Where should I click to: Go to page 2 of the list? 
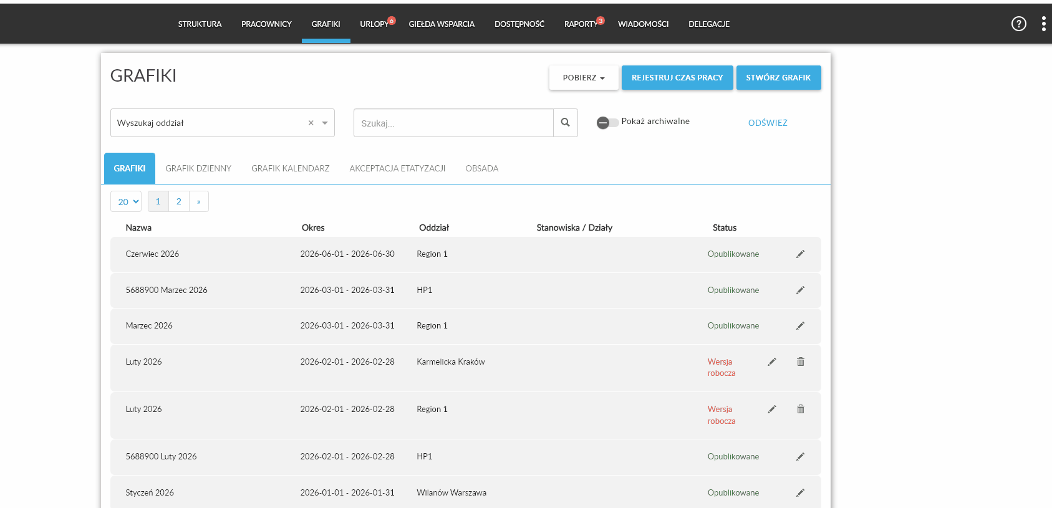click(x=178, y=201)
